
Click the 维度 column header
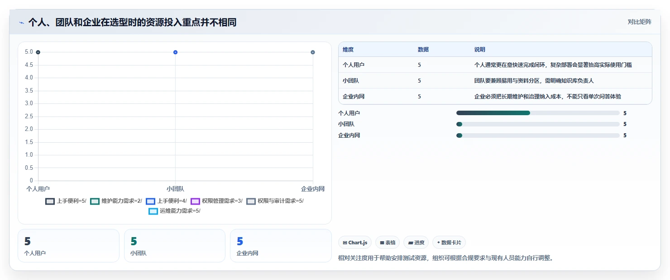[x=348, y=49]
